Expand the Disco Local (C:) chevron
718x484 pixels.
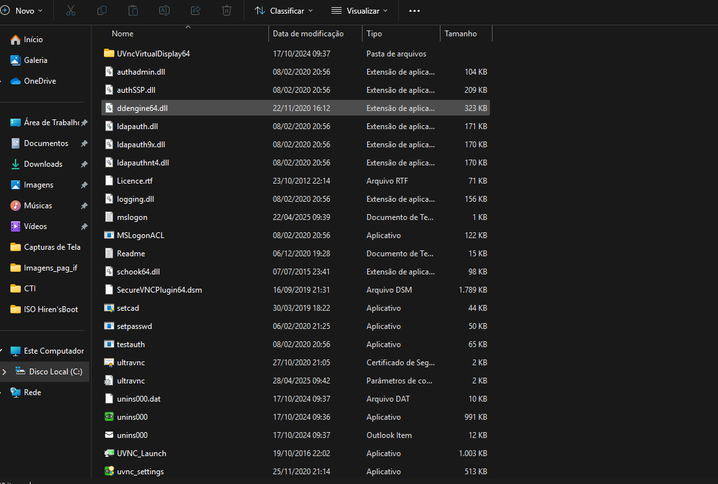(5, 372)
